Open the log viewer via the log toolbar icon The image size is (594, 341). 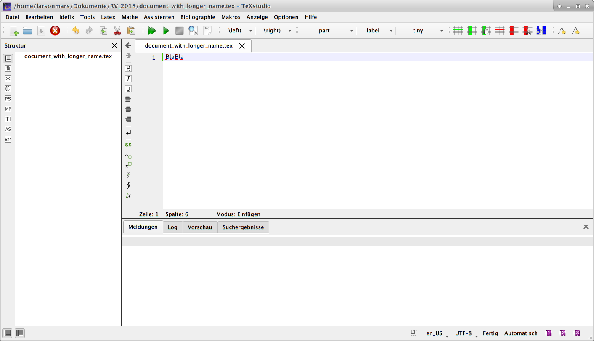207,29
